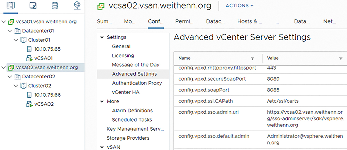Collapse the More section

(102, 102)
